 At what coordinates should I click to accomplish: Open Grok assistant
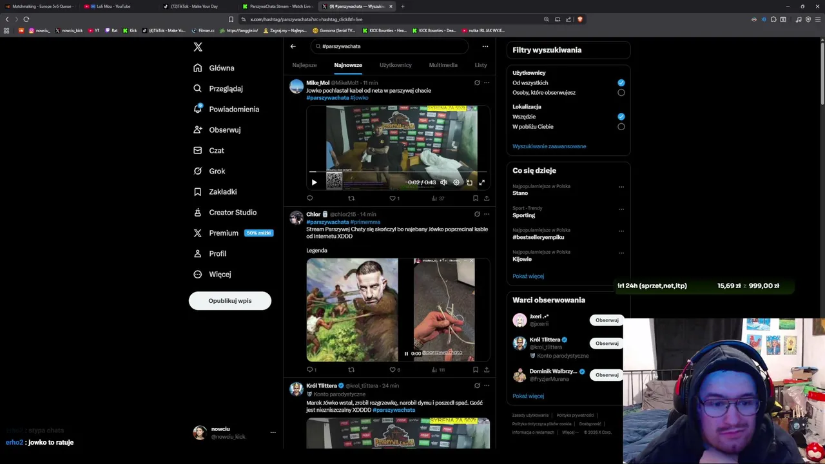click(209, 171)
